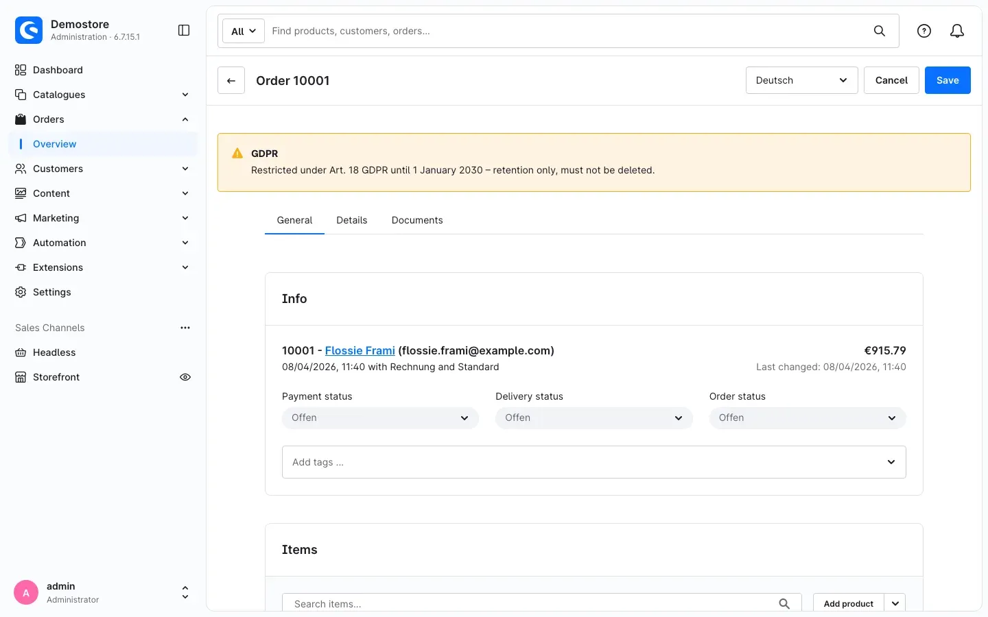988x617 pixels.
Task: Click the Cancel button
Action: tap(891, 80)
